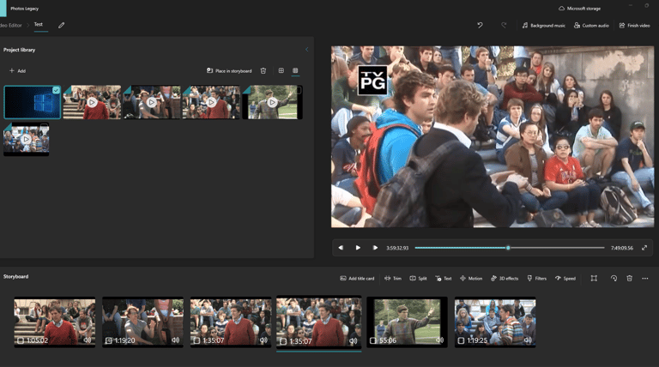Image resolution: width=659 pixels, height=367 pixels.
Task: Go back to Video Editor breadcrumb
Action: click(x=11, y=25)
